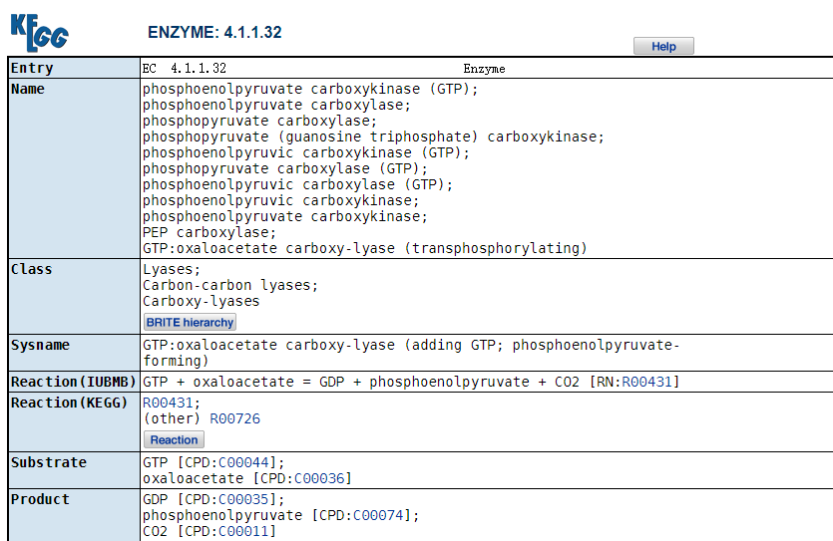Select name 'phosphoenolpyruvic carboxykinase;'
The height and width of the screenshot is (541, 833).
point(281,200)
